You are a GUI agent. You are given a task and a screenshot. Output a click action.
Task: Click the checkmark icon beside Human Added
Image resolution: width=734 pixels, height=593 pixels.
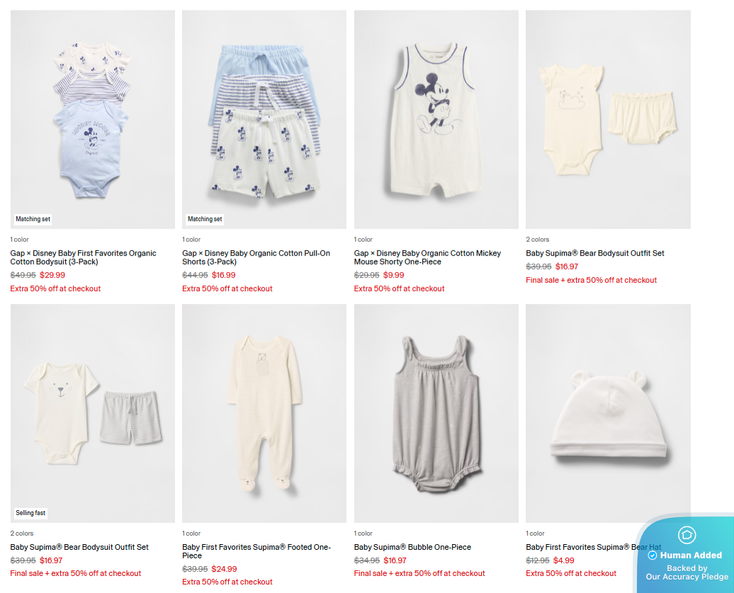(x=652, y=555)
